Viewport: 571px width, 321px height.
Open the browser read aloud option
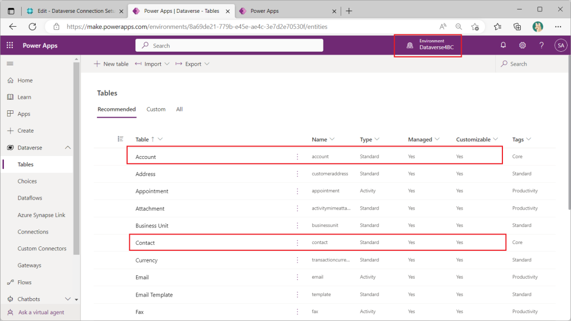click(x=443, y=27)
